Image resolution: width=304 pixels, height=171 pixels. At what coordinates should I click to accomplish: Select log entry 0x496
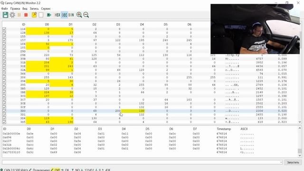(7, 137)
